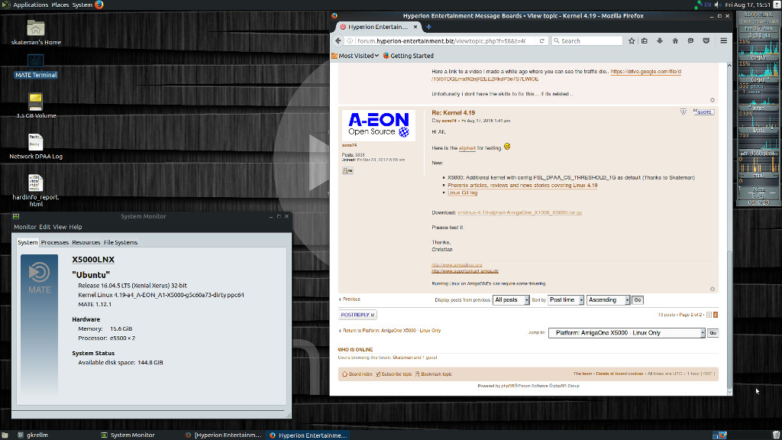This screenshot has height=440, width=782.
Task: Click Go button next to Jump to
Action: click(x=713, y=333)
